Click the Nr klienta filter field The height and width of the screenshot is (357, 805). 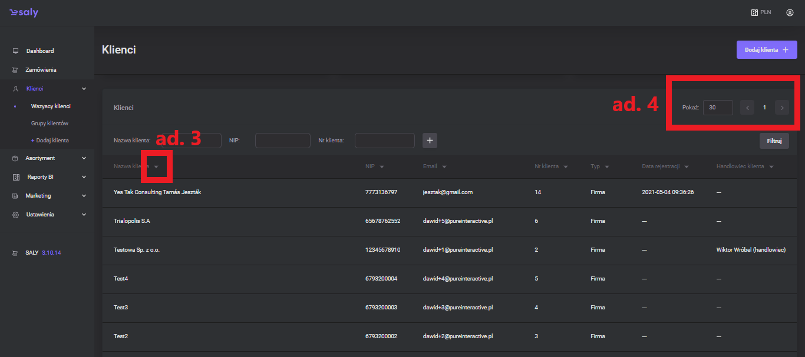click(384, 141)
